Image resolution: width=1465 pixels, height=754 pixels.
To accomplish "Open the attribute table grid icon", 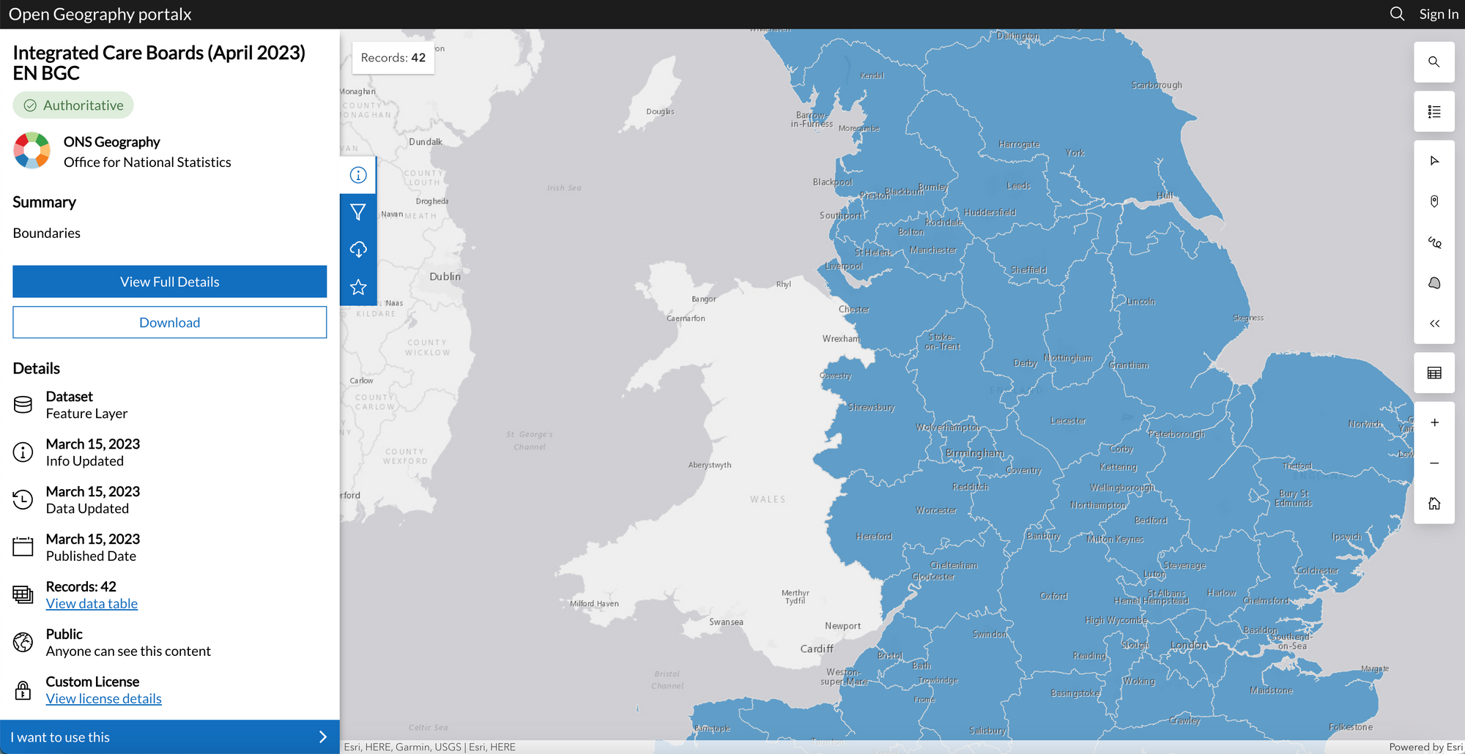I will point(1434,372).
